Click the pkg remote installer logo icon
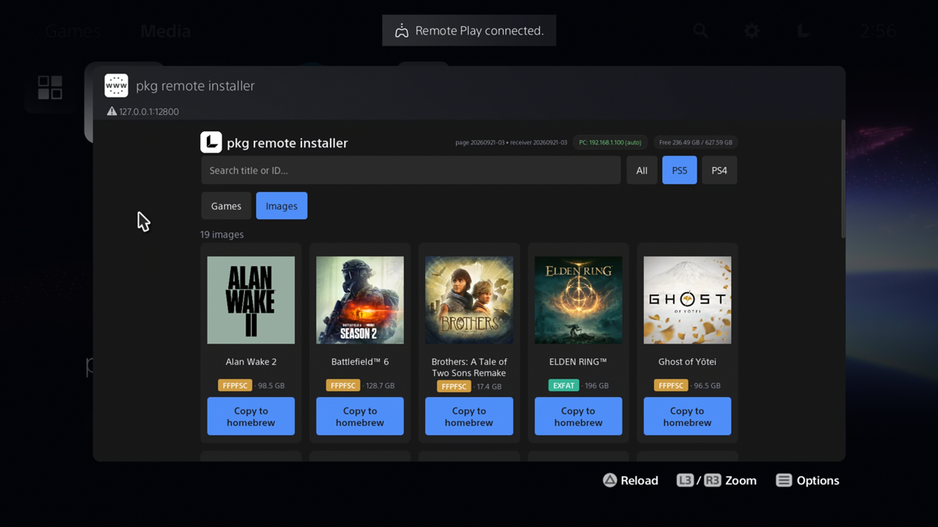Screen dimensions: 938x527 pos(211,143)
